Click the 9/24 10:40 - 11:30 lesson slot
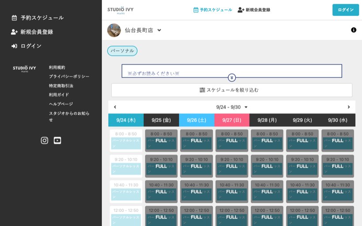Screen dimensions: 362x226 126,192
